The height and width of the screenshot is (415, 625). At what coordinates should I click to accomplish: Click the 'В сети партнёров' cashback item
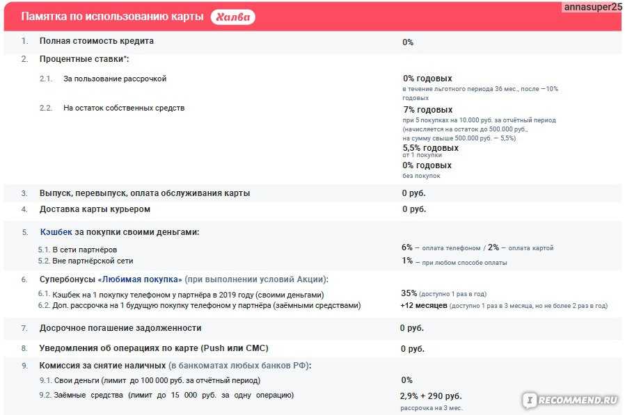coord(84,250)
